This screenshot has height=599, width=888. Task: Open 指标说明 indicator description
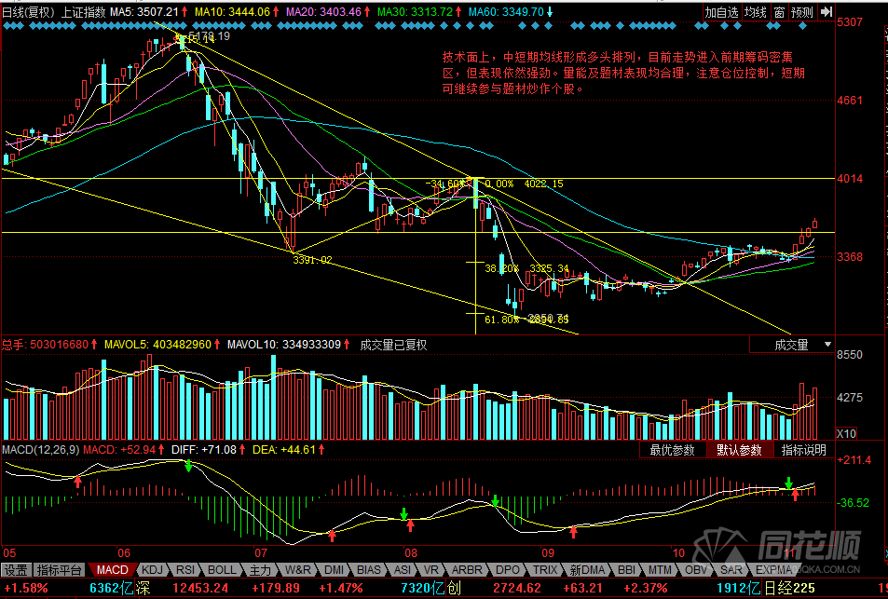803,450
